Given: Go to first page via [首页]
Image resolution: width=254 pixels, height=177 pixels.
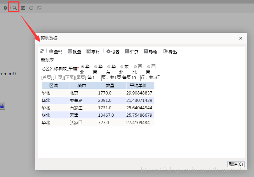Looking at the screenshot, I should coord(47,78).
